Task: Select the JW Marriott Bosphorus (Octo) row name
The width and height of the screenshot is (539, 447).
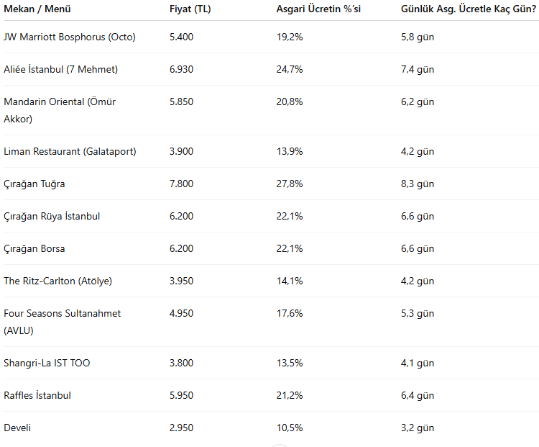Action: pos(70,37)
